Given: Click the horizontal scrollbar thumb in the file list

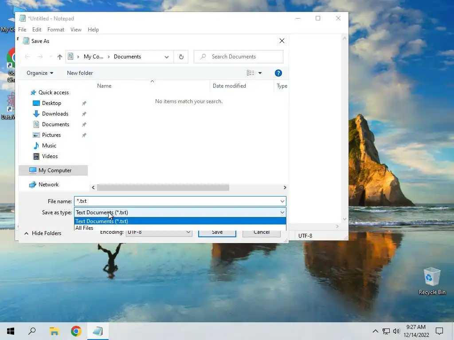Looking at the screenshot, I should (163, 188).
